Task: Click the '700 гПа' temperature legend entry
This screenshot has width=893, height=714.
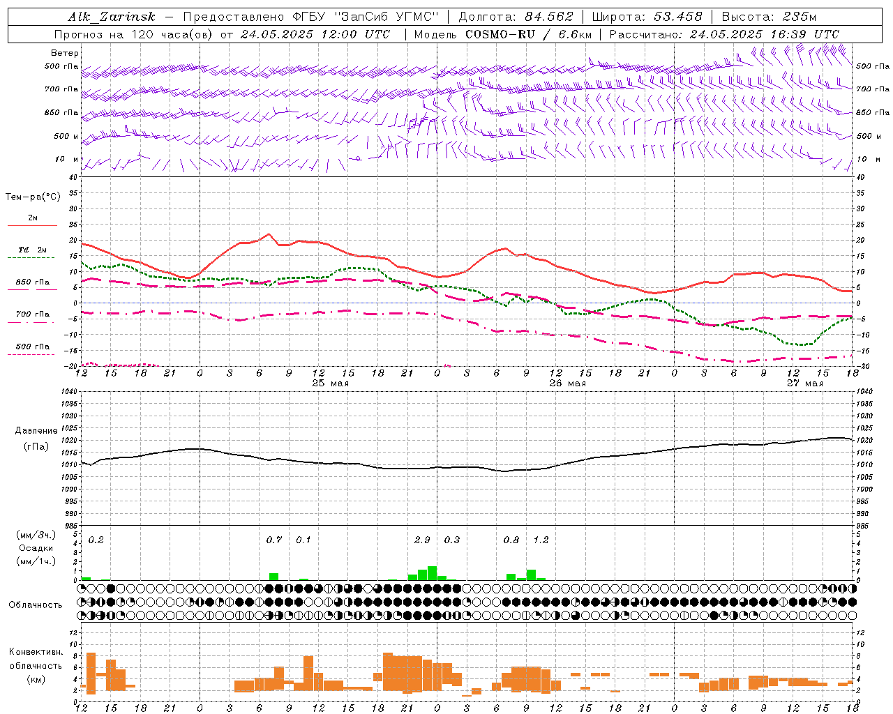Action: (32, 314)
